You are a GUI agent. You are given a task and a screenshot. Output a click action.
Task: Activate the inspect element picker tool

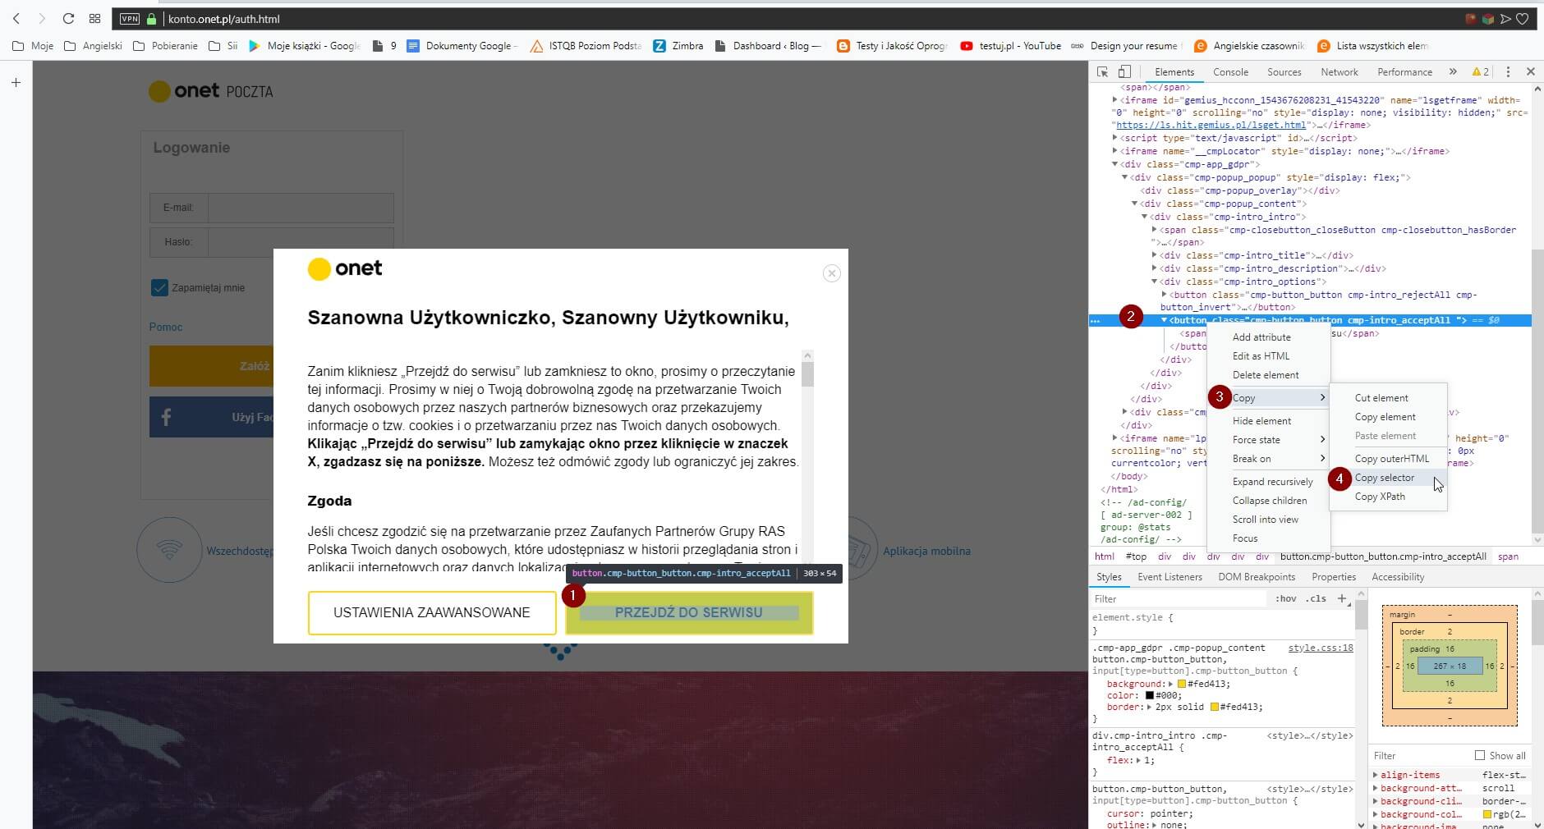pyautogui.click(x=1103, y=72)
